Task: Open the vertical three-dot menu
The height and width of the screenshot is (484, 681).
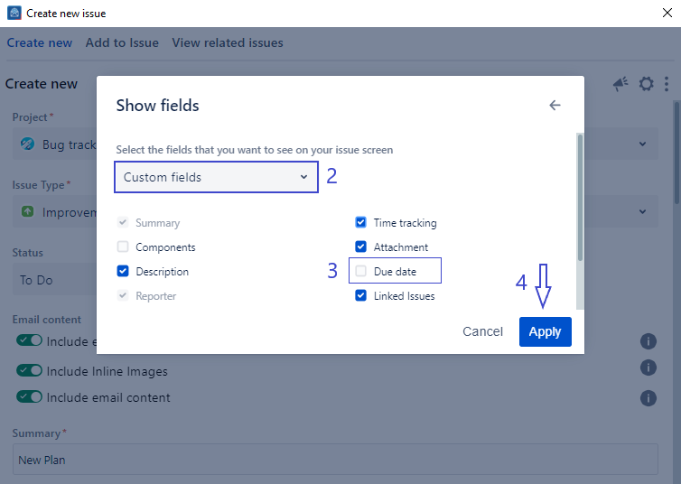Action: [x=667, y=84]
